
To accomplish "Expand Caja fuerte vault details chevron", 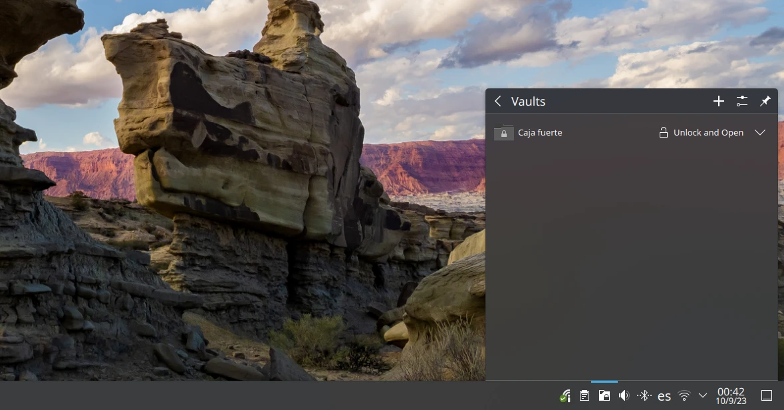I will pos(761,133).
